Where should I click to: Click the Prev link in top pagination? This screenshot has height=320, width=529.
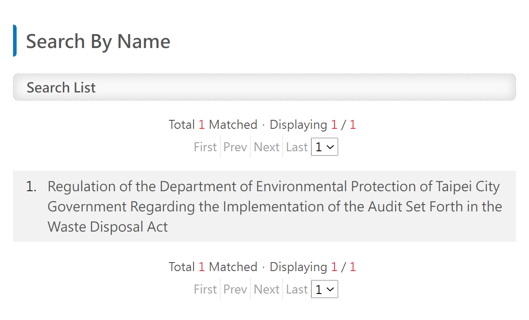[x=235, y=147]
